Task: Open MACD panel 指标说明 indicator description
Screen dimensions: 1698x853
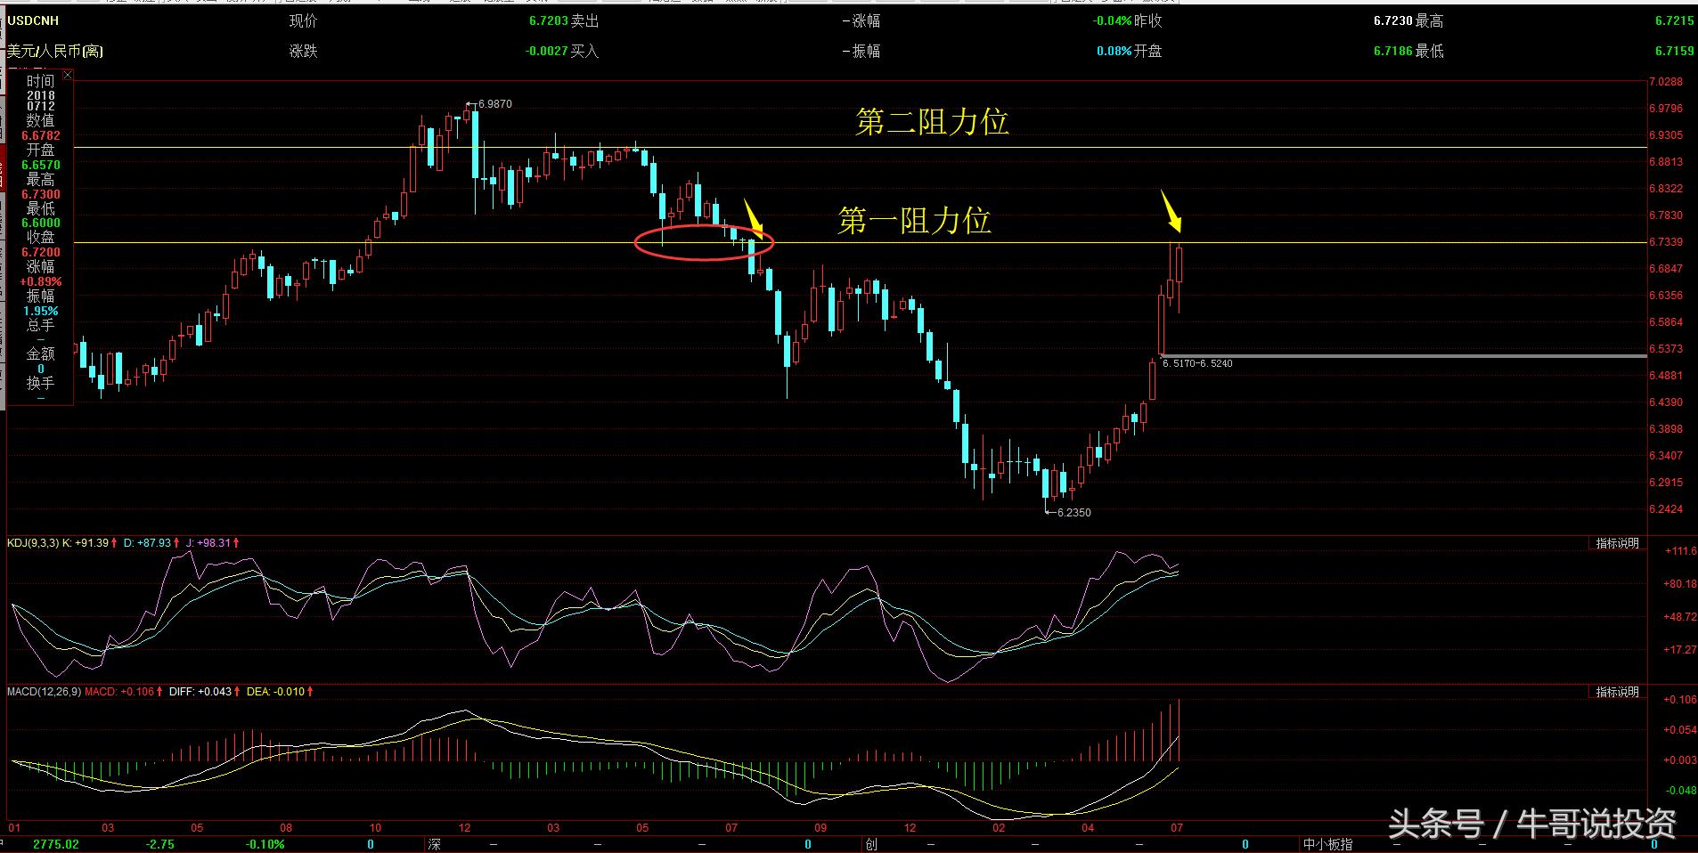Action: click(x=1616, y=692)
